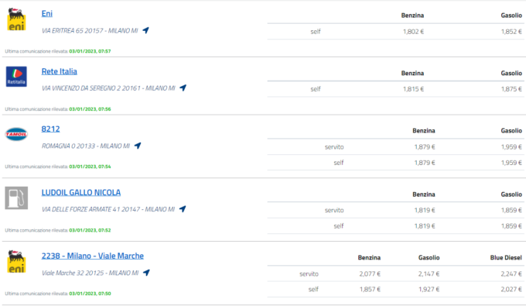
Task: Open directions arrow for Viale Marche 32
Action: [x=146, y=273]
